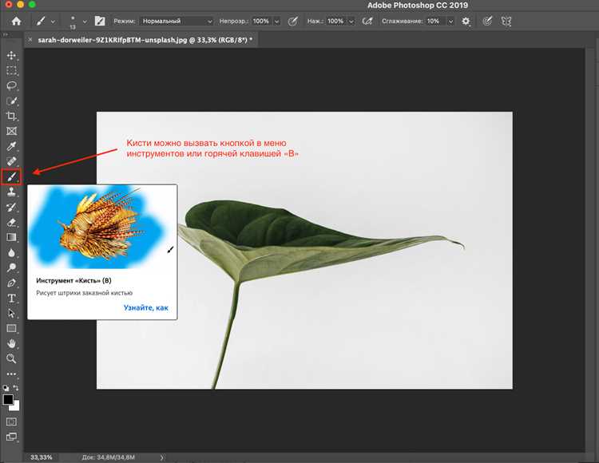Choose the Eraser tool

click(x=11, y=222)
